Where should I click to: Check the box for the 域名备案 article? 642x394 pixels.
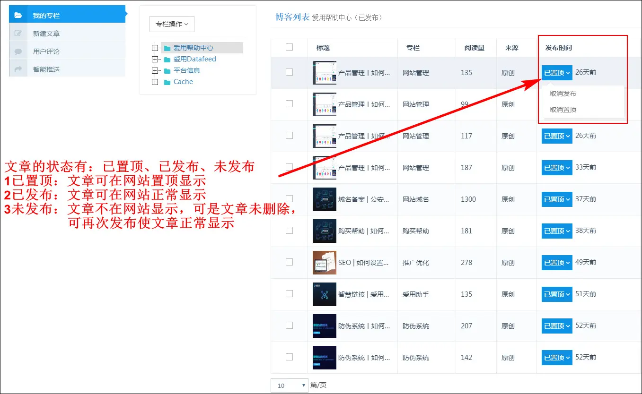click(x=289, y=199)
